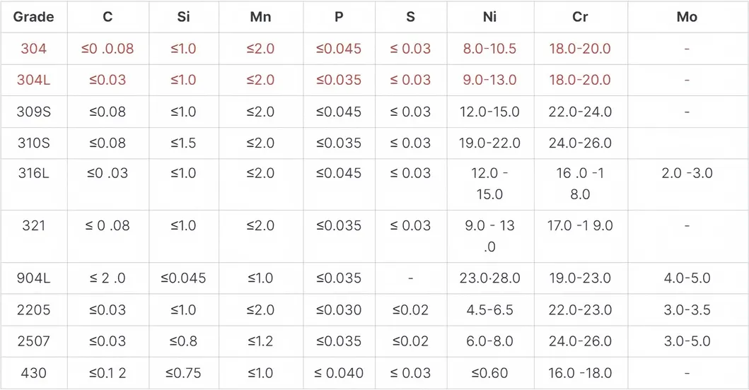Click the 16.0 -18.0 Cr value for 430
The height and width of the screenshot is (390, 749).
tap(580, 373)
